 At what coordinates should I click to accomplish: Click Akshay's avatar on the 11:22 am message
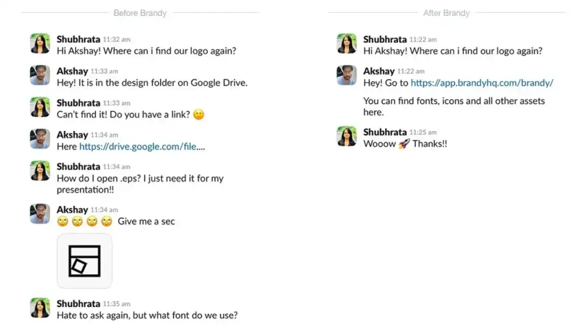pos(347,76)
